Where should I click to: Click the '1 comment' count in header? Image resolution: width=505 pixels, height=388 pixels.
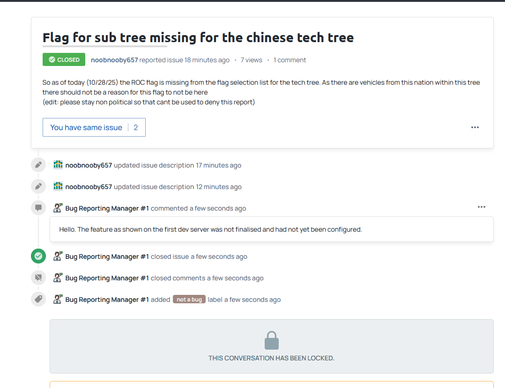click(290, 60)
